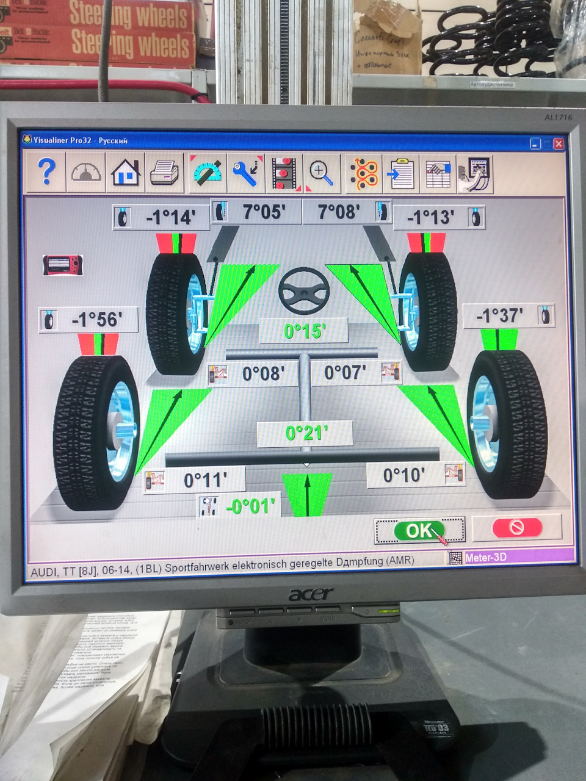Select thrust angle value -0°01'

(250, 506)
